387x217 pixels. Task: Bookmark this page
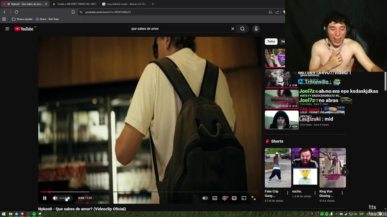pyautogui.click(x=73, y=12)
